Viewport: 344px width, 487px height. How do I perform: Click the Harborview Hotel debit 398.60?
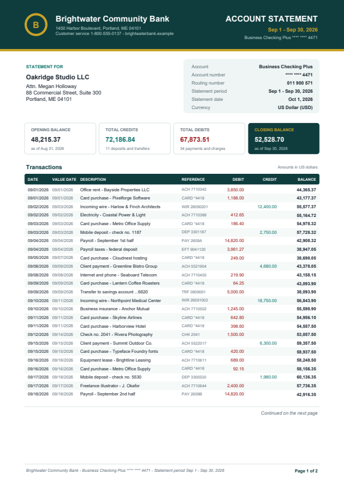tap(237, 326)
